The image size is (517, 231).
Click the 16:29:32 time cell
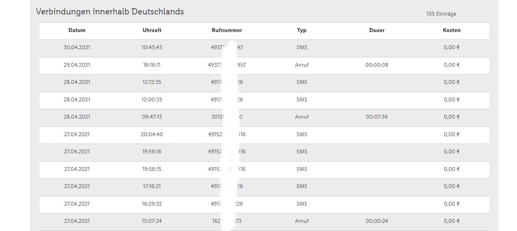click(152, 204)
